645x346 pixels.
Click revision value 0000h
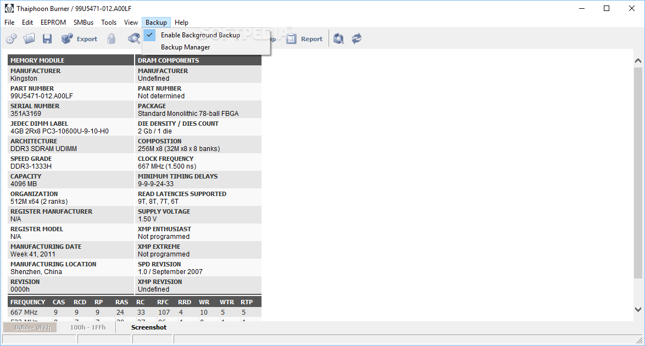point(20,289)
